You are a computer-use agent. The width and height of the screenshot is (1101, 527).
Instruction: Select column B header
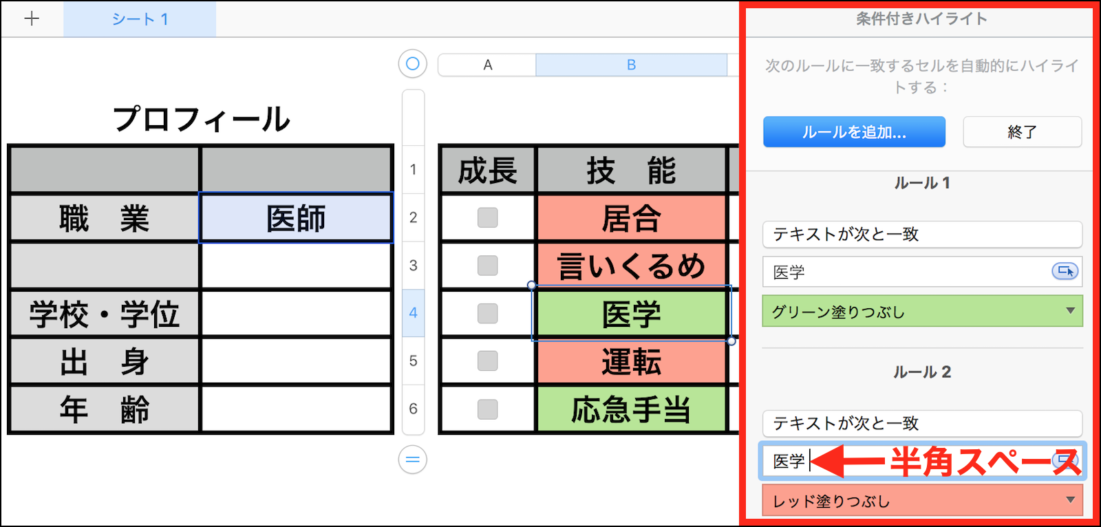tap(631, 65)
